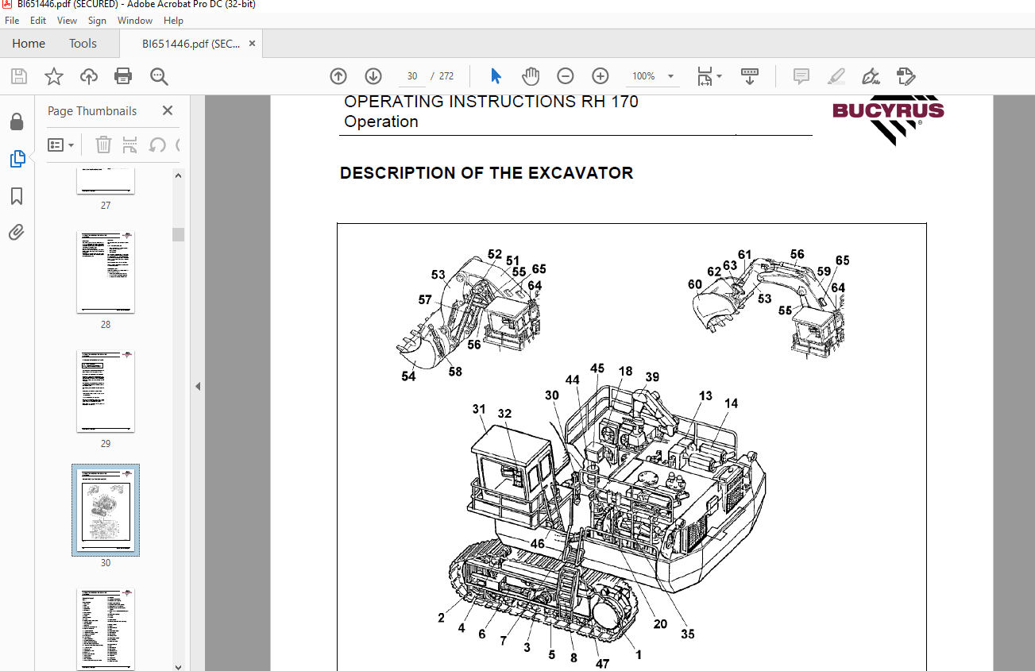The height and width of the screenshot is (671, 1035).
Task: Open the Sign document pen tool
Action: pyautogui.click(x=871, y=76)
